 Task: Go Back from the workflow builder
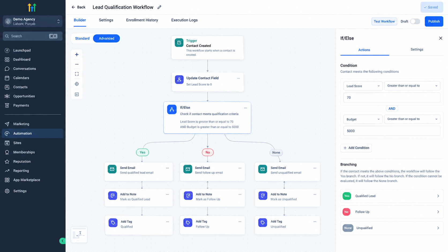pos(78,7)
